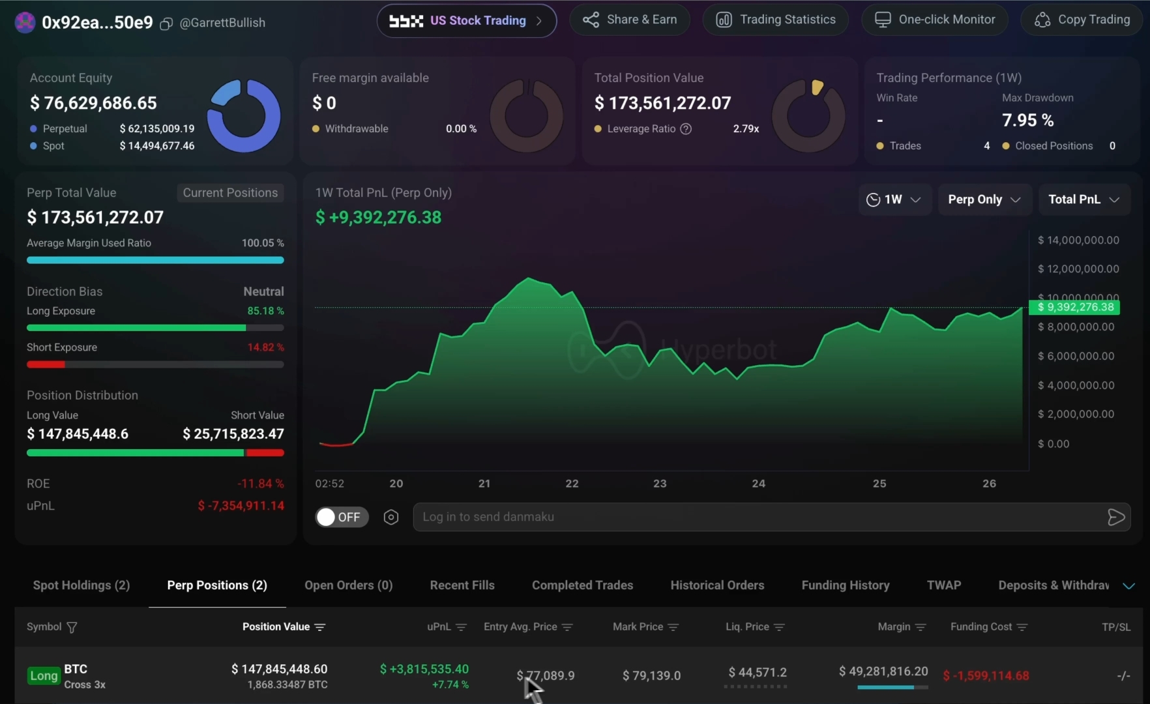Open the Total PnL dropdown
This screenshot has height=704, width=1150.
[1084, 199]
